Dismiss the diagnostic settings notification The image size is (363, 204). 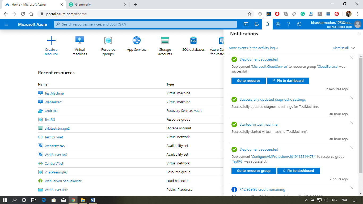click(352, 98)
